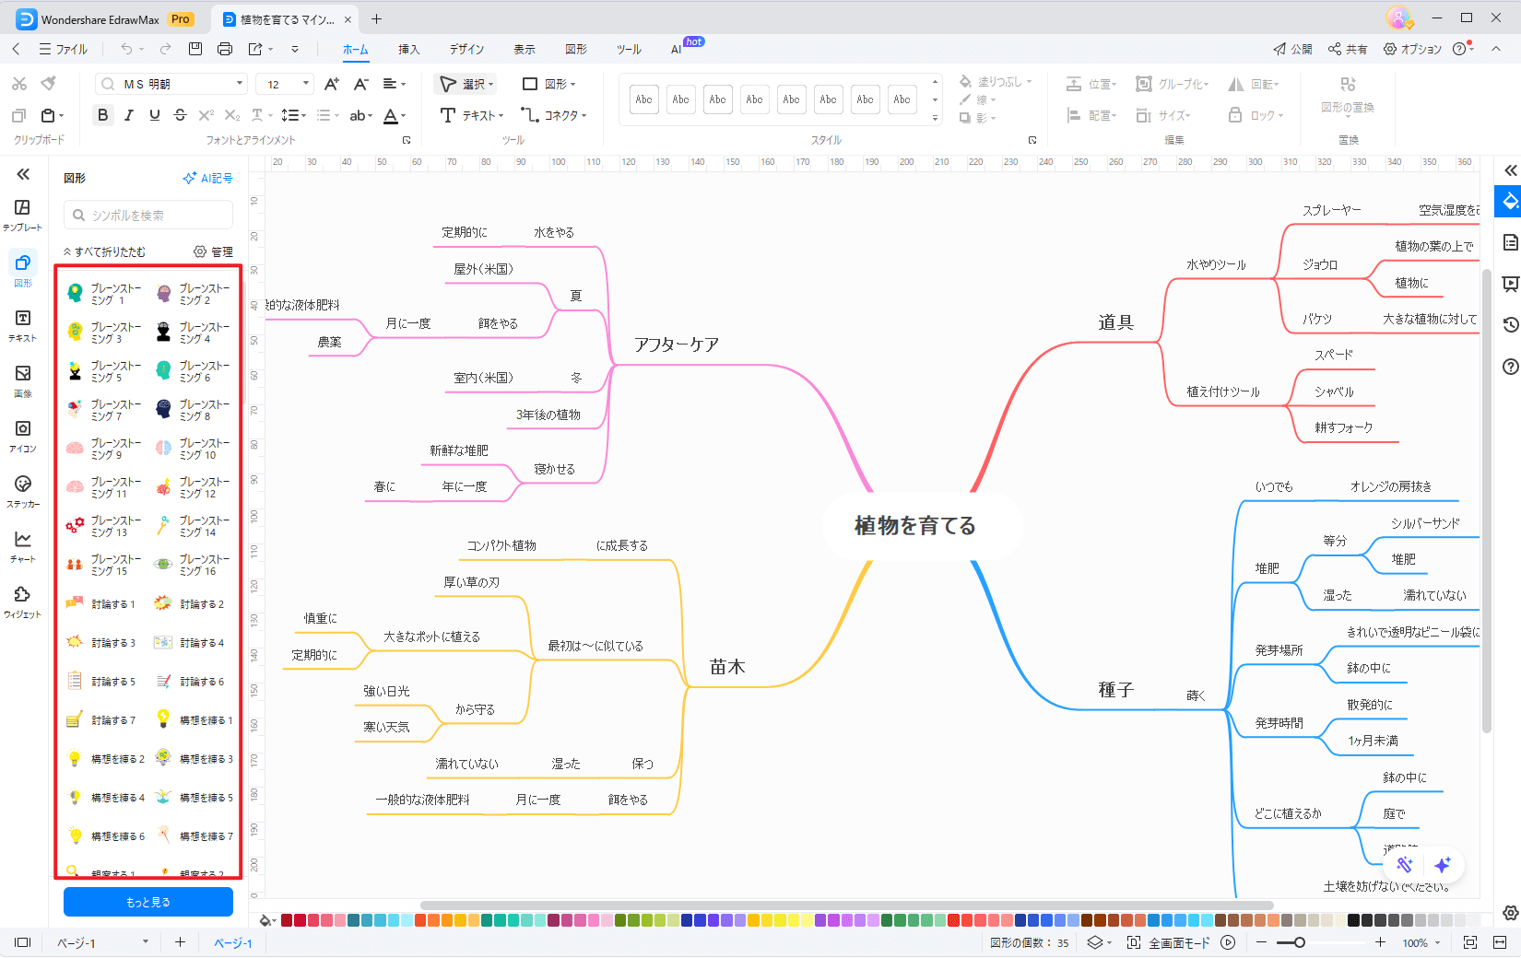Screen dimensions: 1521x958
Task: Open the ファイル menu
Action: [64, 49]
